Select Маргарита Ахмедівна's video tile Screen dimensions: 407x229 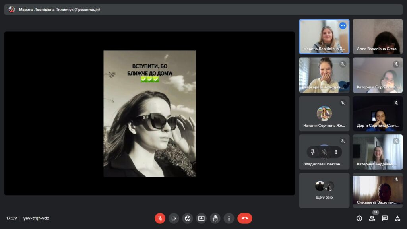click(x=324, y=75)
